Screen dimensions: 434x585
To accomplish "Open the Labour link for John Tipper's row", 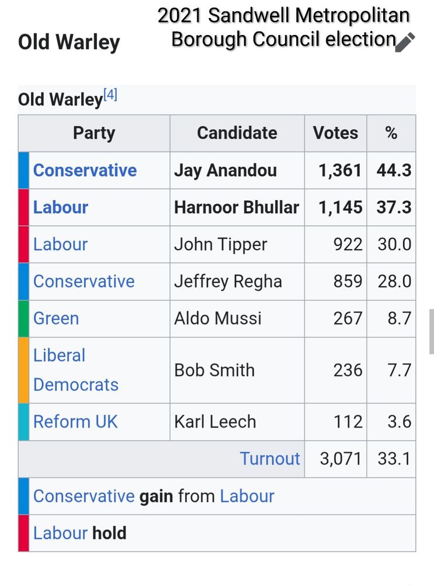I will 60,244.
